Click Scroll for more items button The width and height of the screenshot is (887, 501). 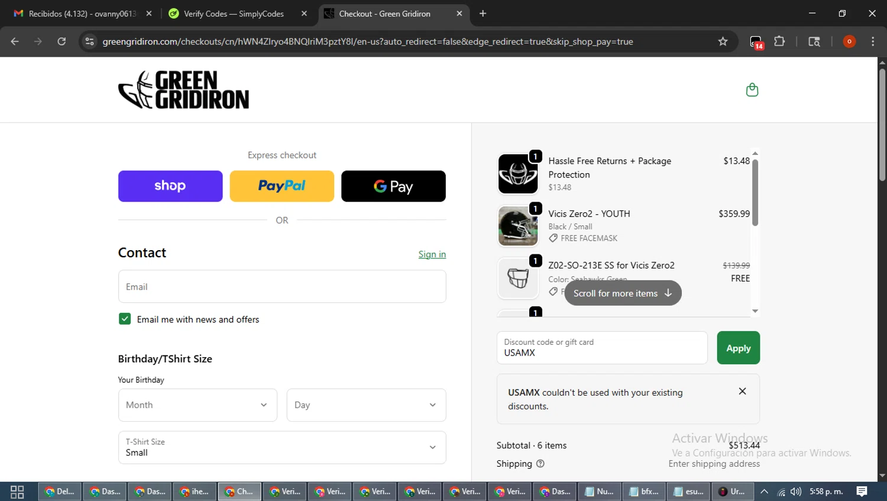click(x=623, y=293)
